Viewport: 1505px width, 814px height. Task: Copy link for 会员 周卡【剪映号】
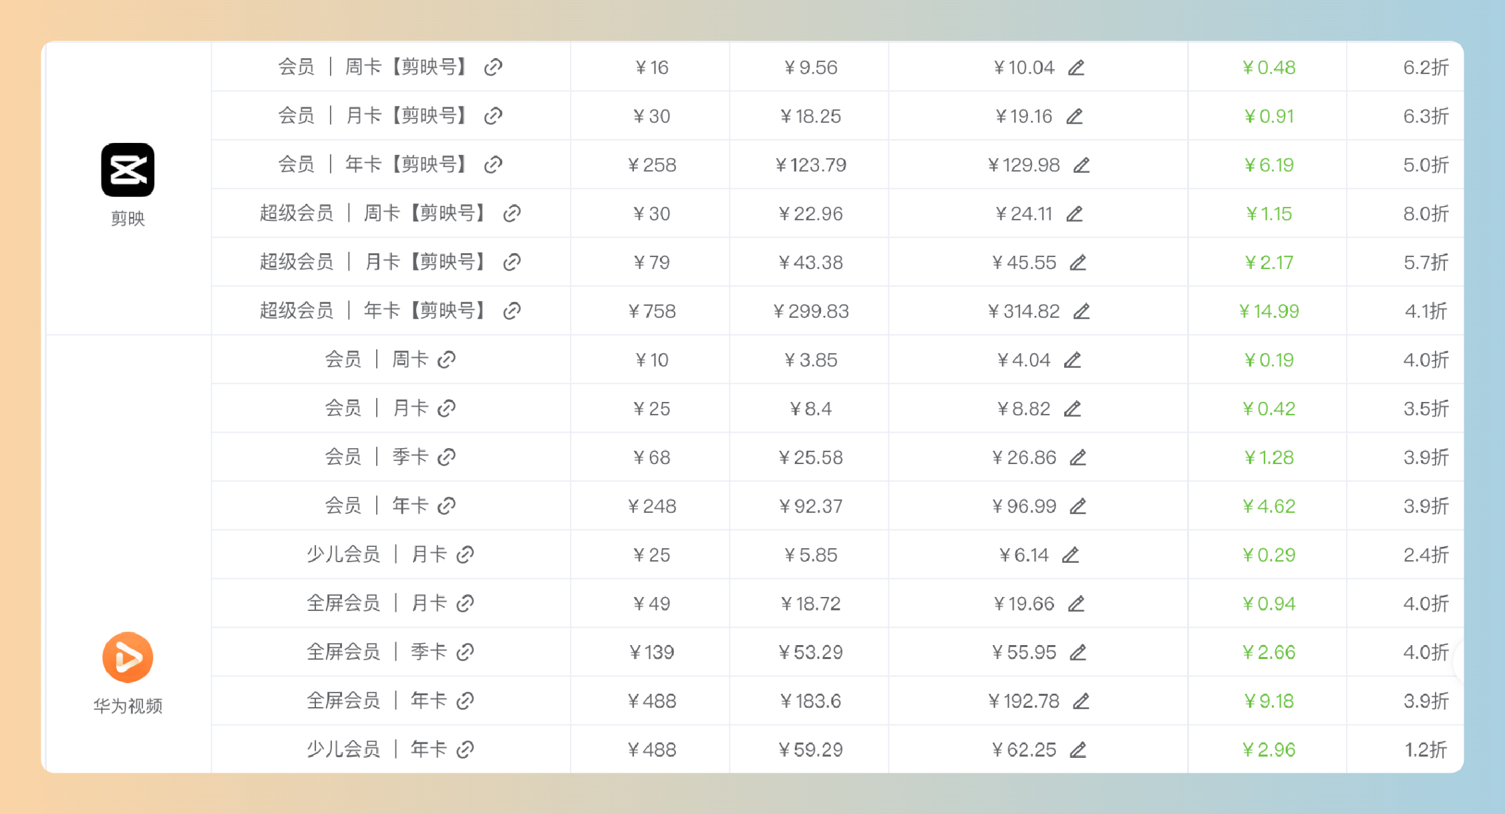pos(493,67)
